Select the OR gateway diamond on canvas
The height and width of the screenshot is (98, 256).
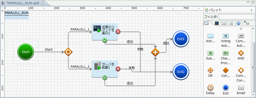coord(68,52)
